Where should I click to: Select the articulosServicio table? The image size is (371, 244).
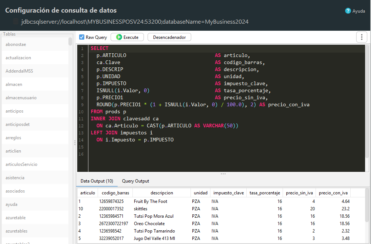pos(35,164)
